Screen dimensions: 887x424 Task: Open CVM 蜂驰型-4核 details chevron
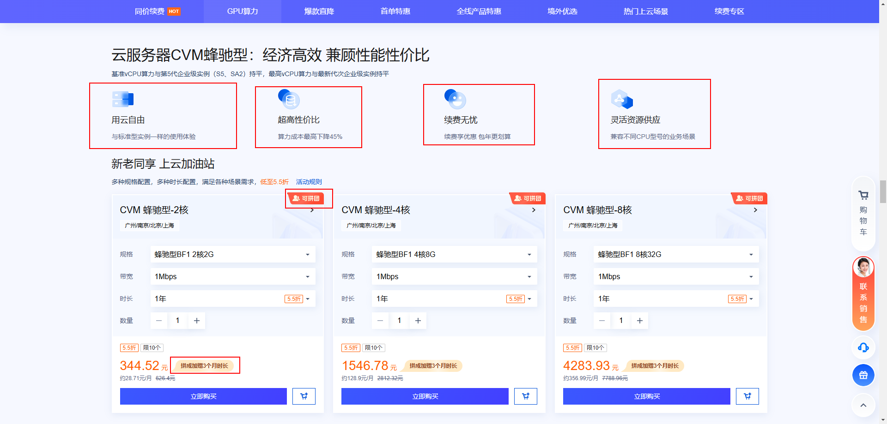tap(534, 210)
